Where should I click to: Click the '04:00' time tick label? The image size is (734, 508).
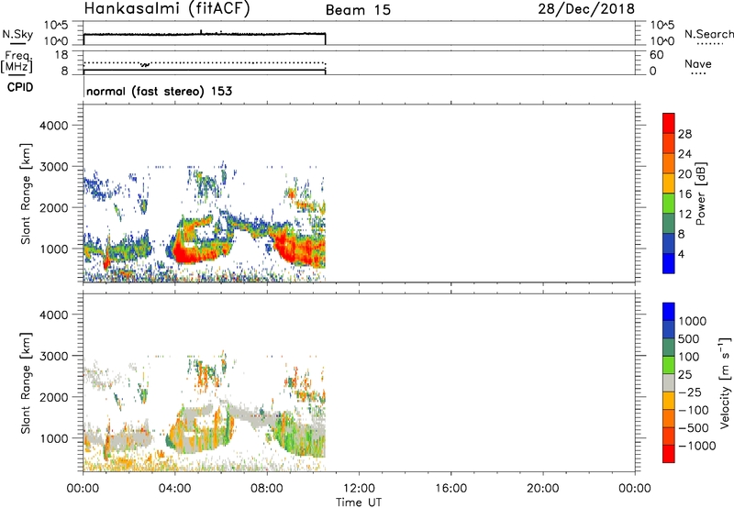click(174, 489)
